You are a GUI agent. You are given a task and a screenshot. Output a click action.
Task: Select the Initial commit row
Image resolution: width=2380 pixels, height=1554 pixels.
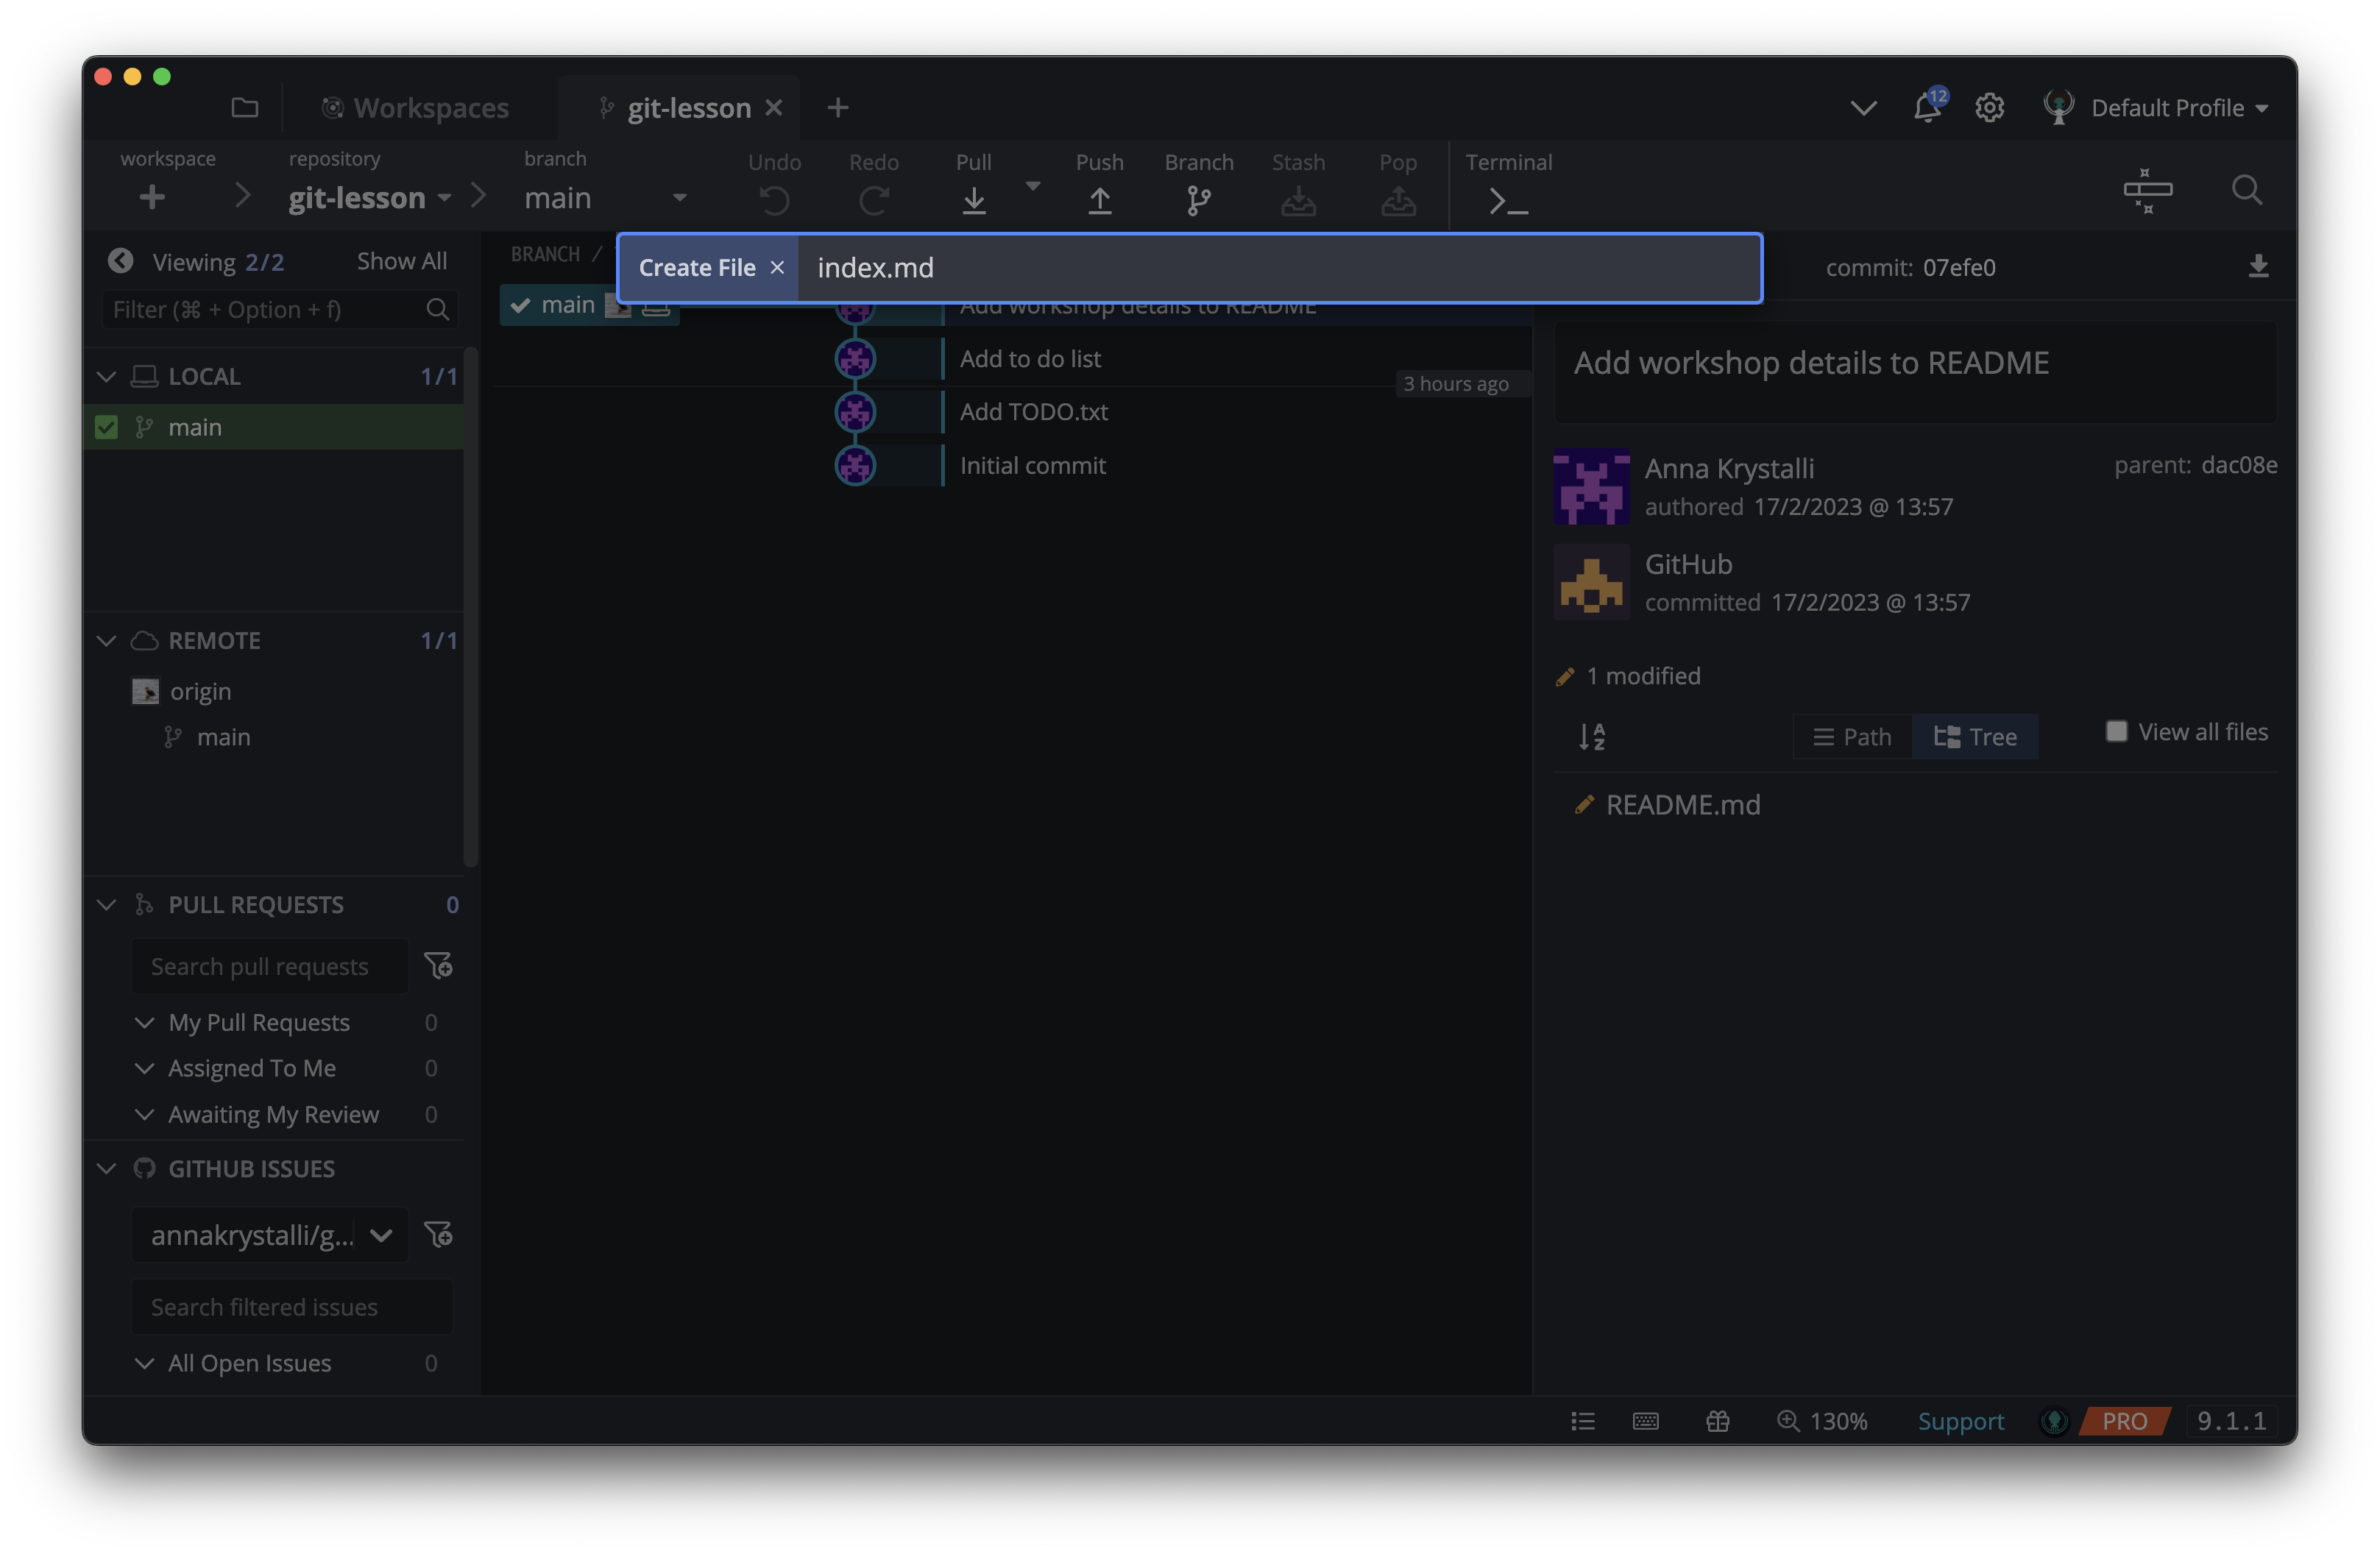coord(1032,465)
